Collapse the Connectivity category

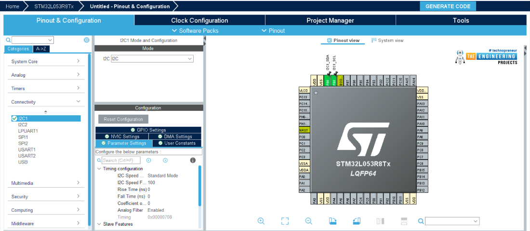tap(46, 102)
